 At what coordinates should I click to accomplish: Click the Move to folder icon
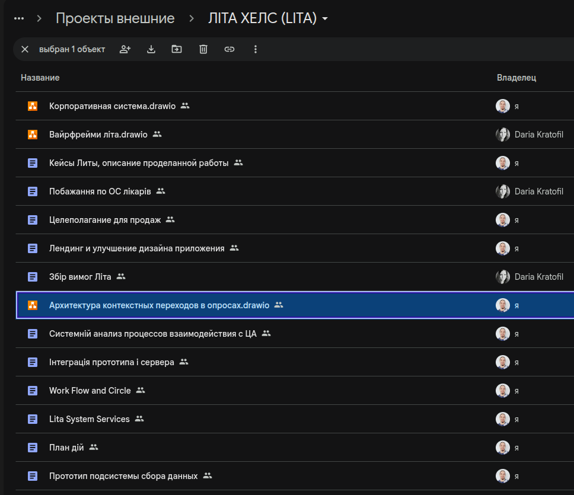pos(177,49)
